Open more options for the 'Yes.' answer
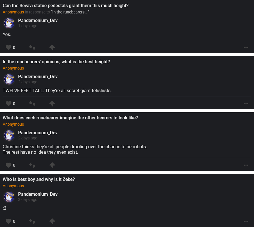The width and height of the screenshot is (254, 227). coord(246,48)
